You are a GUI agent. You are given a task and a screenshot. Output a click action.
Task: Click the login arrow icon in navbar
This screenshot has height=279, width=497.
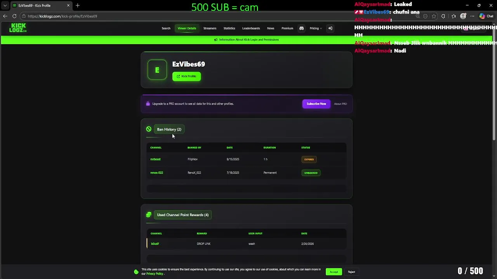click(x=330, y=28)
